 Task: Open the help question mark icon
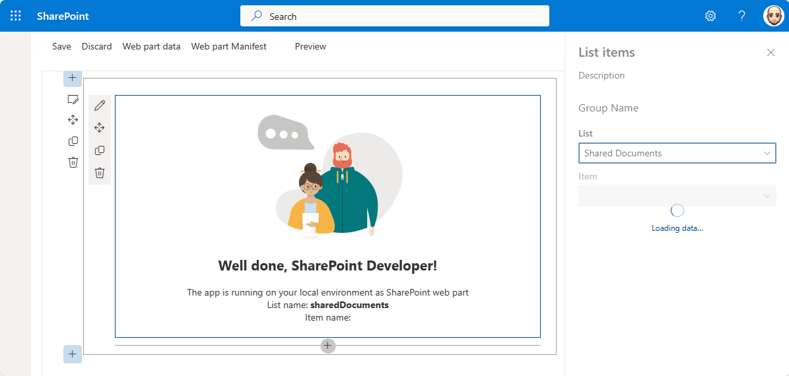tap(741, 16)
